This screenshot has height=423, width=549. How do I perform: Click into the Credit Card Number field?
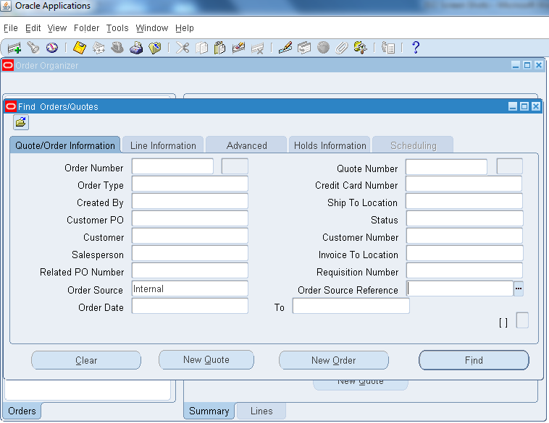click(464, 184)
